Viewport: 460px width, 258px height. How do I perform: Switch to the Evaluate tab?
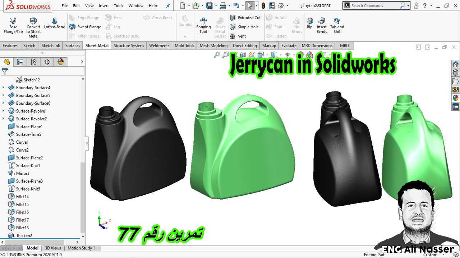pyautogui.click(x=289, y=46)
